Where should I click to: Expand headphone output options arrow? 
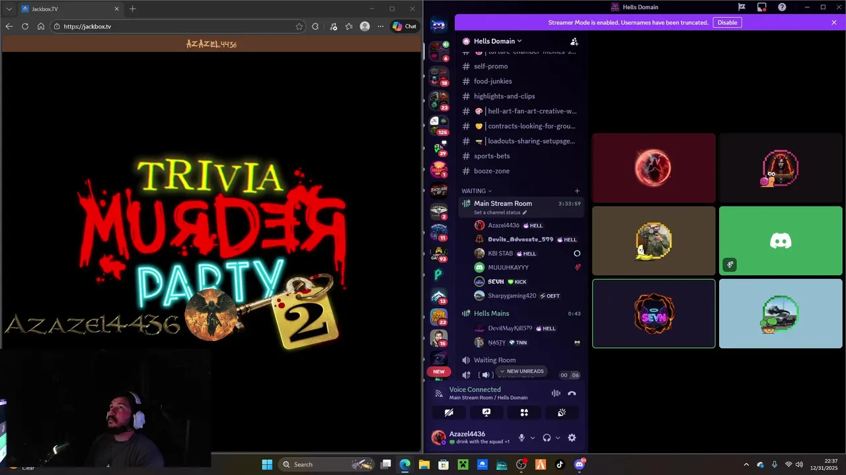[558, 437]
